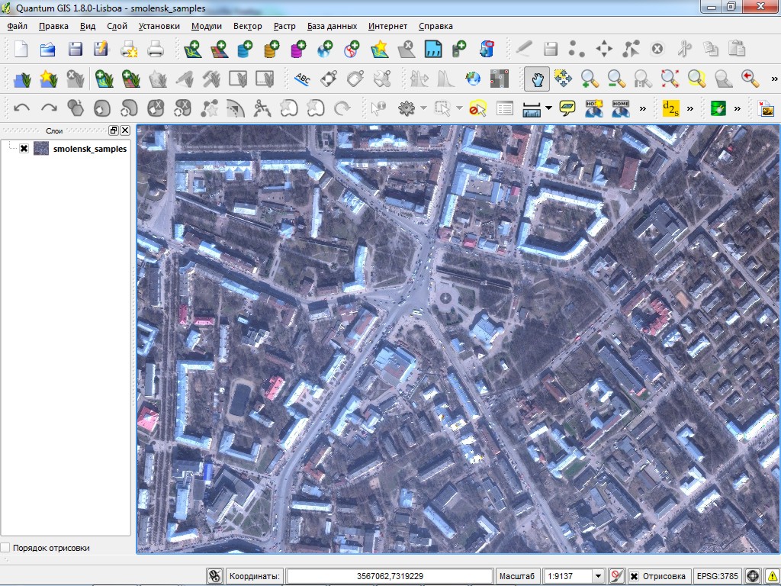The image size is (781, 586).
Task: Open the Measure tool dropdown arrow
Action: 548,108
